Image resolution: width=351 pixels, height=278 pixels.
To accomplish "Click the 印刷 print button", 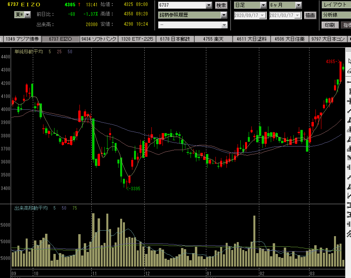I will 329,25.
